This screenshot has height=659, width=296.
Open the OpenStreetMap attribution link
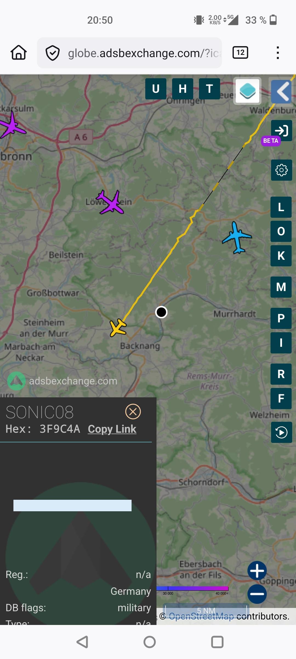click(201, 616)
